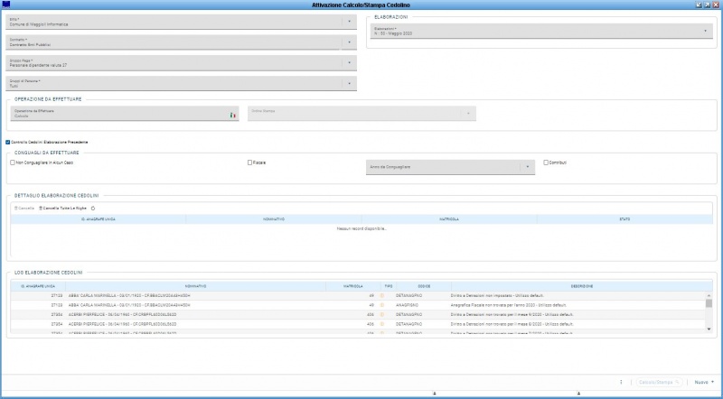
Task: Click the Stato column header in details table
Action: (624, 218)
